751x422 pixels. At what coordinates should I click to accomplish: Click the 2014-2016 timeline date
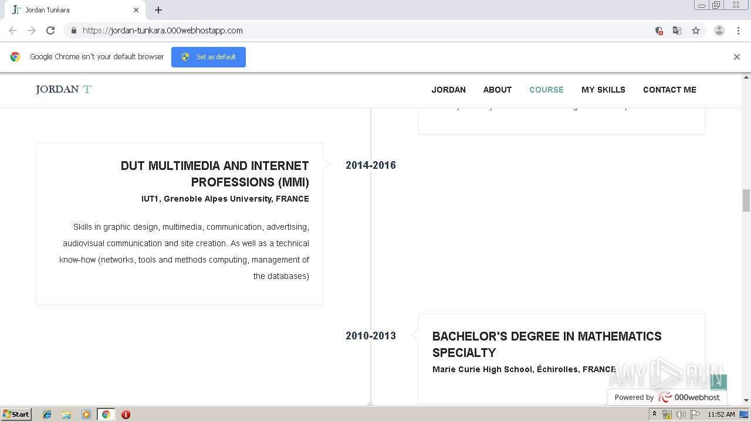pyautogui.click(x=371, y=165)
